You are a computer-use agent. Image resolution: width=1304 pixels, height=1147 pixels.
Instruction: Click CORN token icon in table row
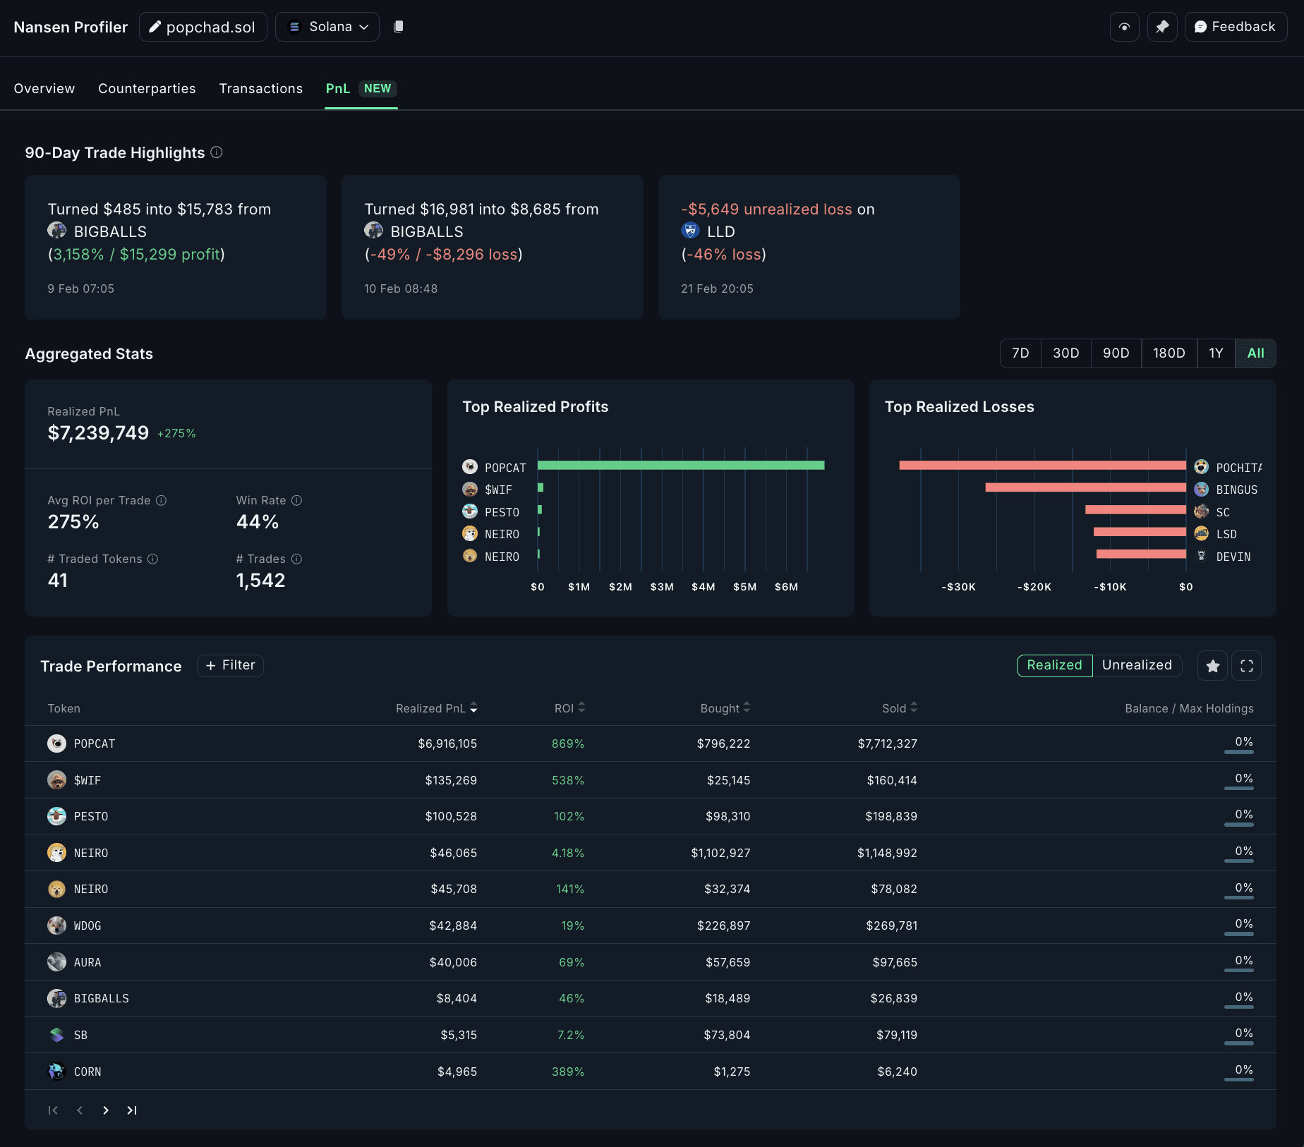click(x=56, y=1072)
